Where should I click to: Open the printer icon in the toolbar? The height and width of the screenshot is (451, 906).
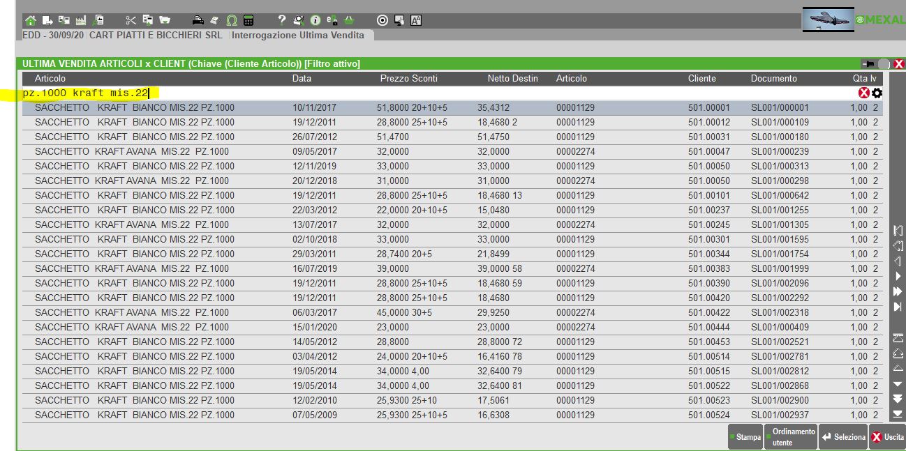click(198, 20)
